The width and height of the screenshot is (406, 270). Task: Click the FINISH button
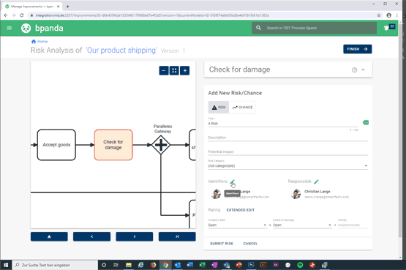coord(357,49)
